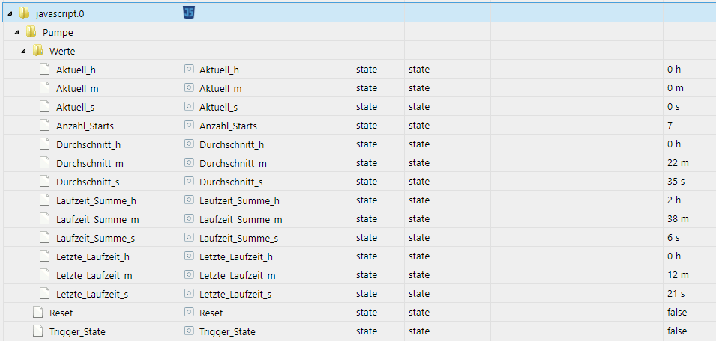Click the Anzahl_Starts value 7
716x341 pixels.
click(x=670, y=126)
